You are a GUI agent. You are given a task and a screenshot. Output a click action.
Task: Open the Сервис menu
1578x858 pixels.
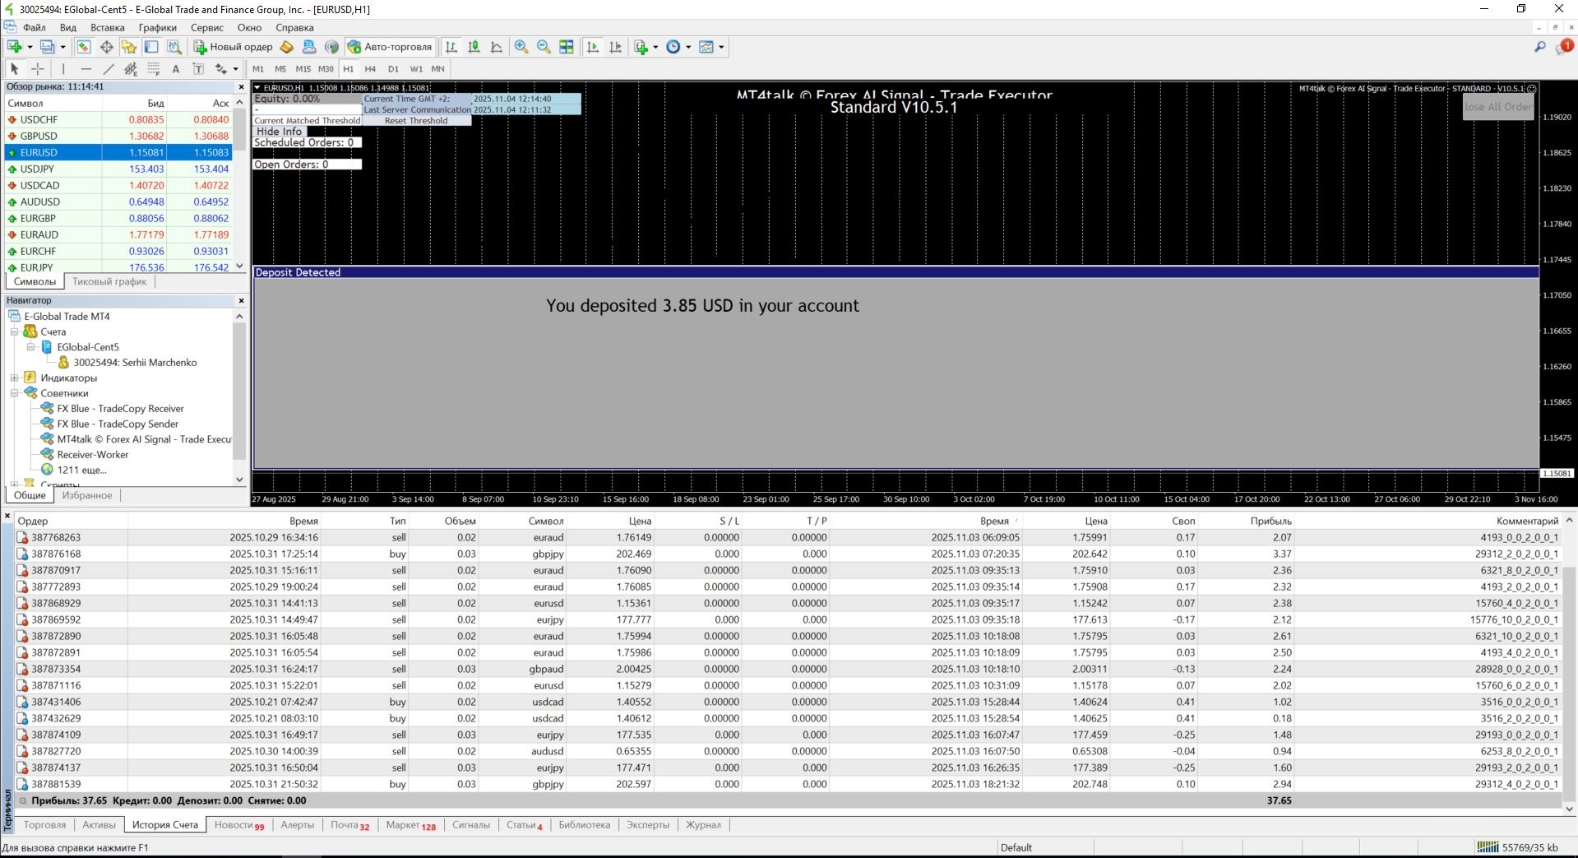click(206, 27)
